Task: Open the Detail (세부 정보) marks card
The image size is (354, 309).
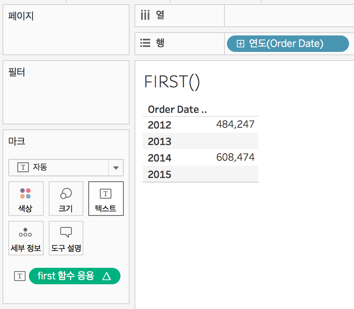Action: click(26, 238)
